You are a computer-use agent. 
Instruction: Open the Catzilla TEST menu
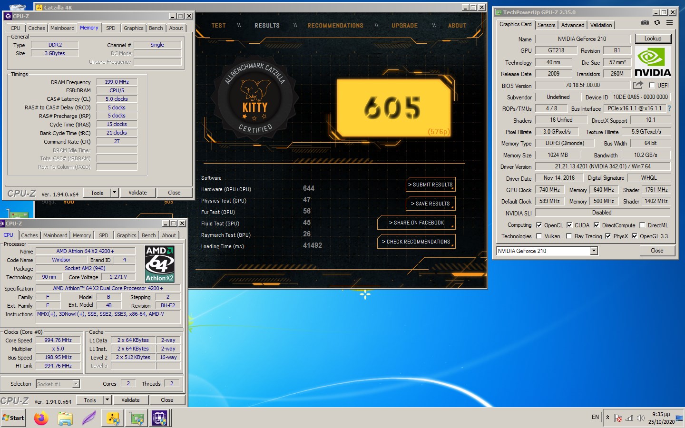(219, 26)
